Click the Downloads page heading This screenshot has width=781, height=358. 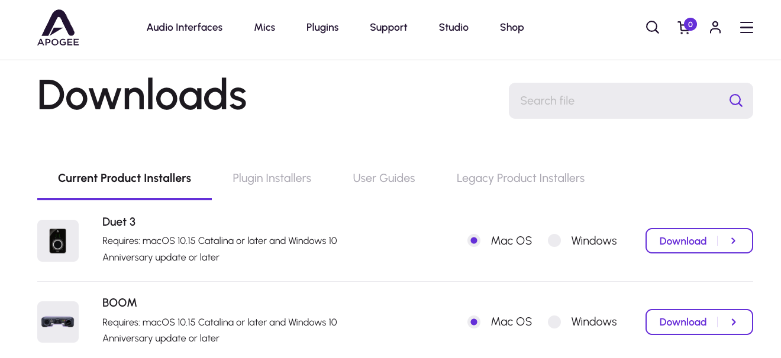click(x=142, y=95)
